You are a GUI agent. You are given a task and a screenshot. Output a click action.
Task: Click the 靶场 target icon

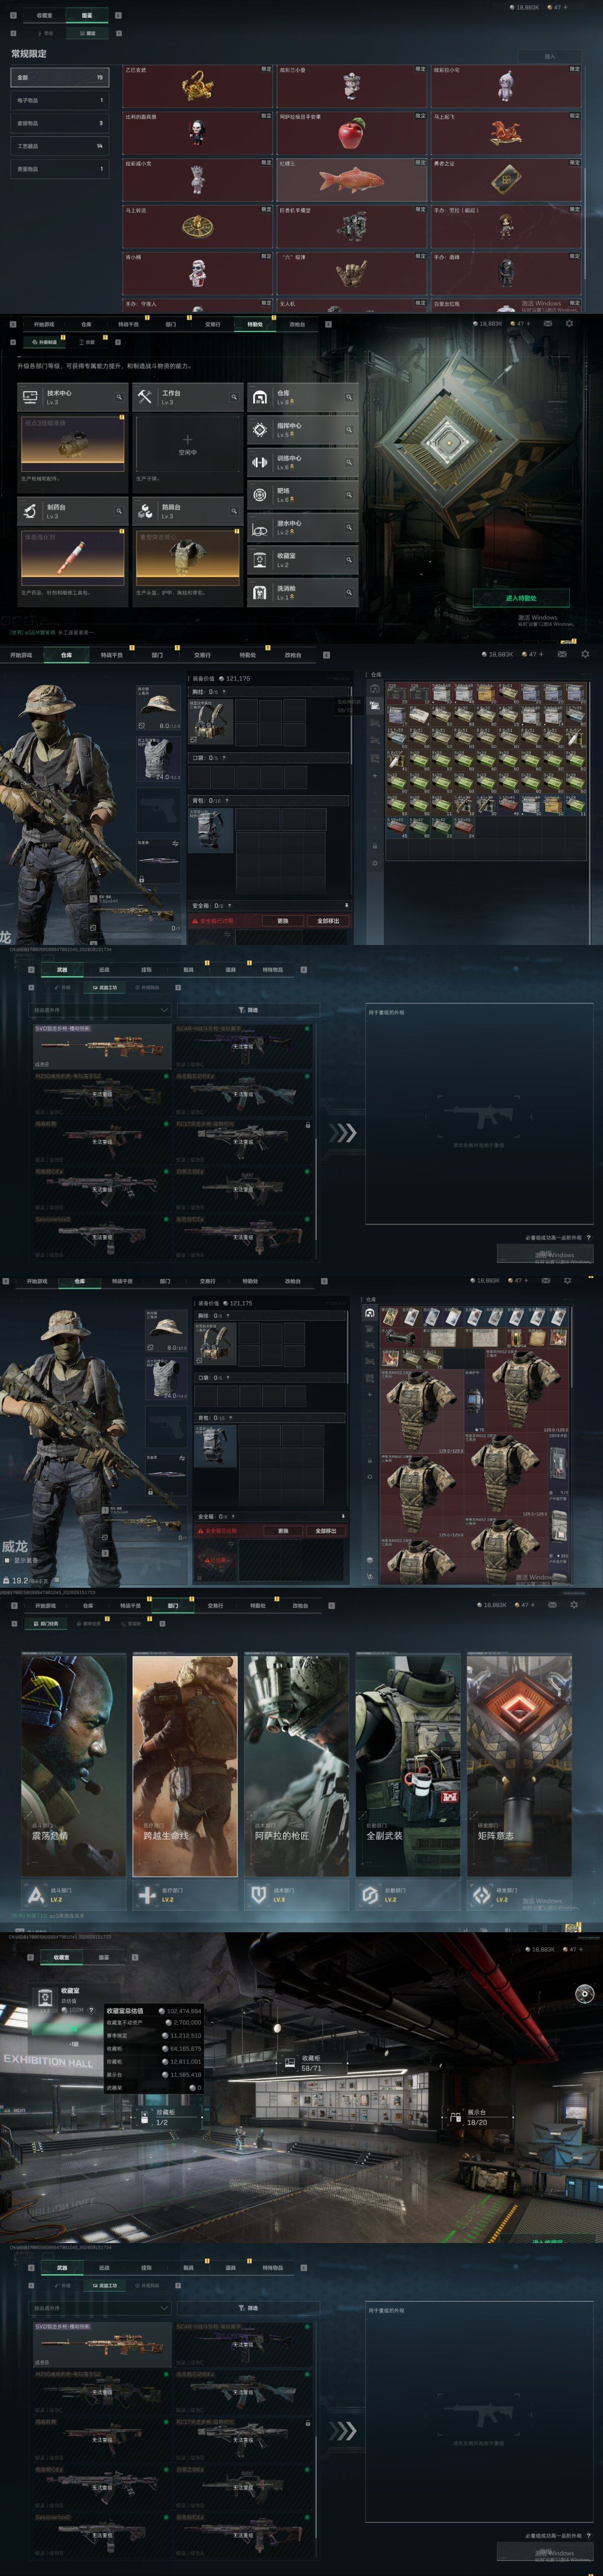pyautogui.click(x=260, y=495)
